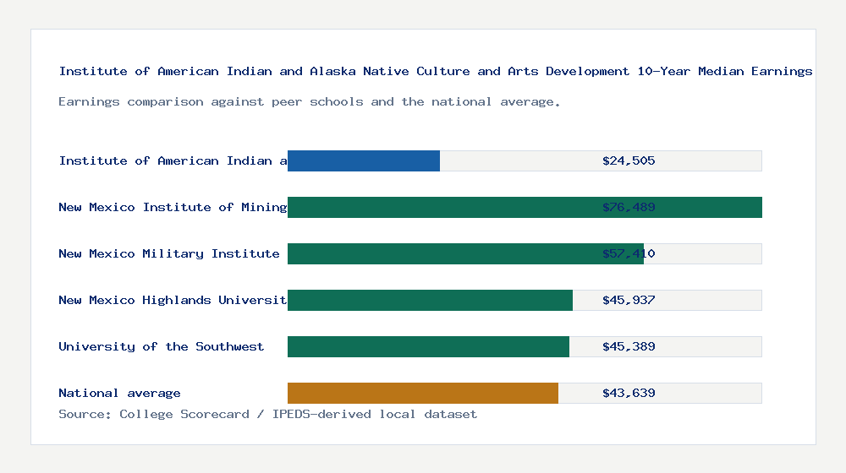846x473 pixels.
Task: Click the $57,410 value
Action: (629, 253)
